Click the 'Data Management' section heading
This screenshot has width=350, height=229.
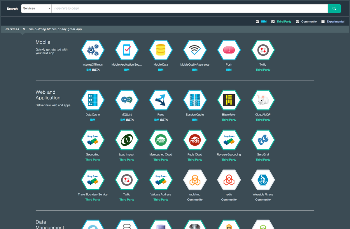tap(50, 225)
